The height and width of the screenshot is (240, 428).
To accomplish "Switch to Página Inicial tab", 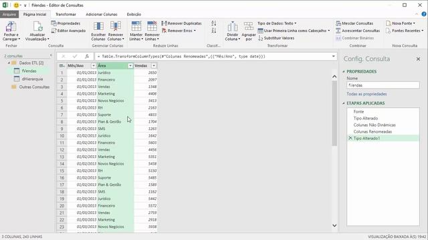I will 35,15.
